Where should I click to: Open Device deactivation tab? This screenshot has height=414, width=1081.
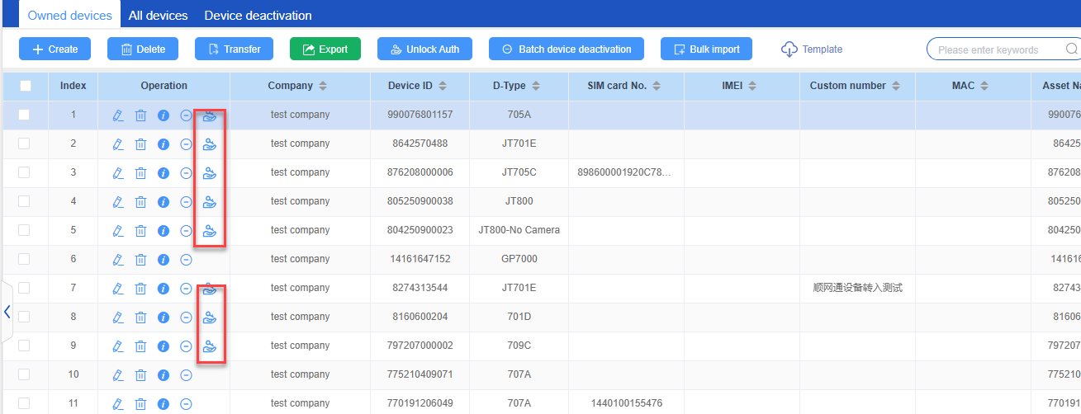tap(258, 16)
